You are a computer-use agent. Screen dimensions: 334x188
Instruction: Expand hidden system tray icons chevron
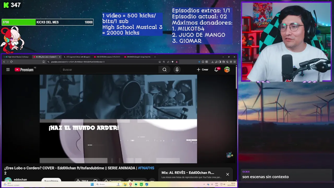tap(204, 184)
